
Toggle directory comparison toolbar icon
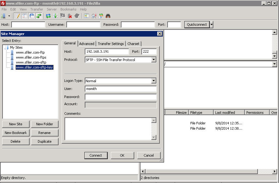(87, 16)
